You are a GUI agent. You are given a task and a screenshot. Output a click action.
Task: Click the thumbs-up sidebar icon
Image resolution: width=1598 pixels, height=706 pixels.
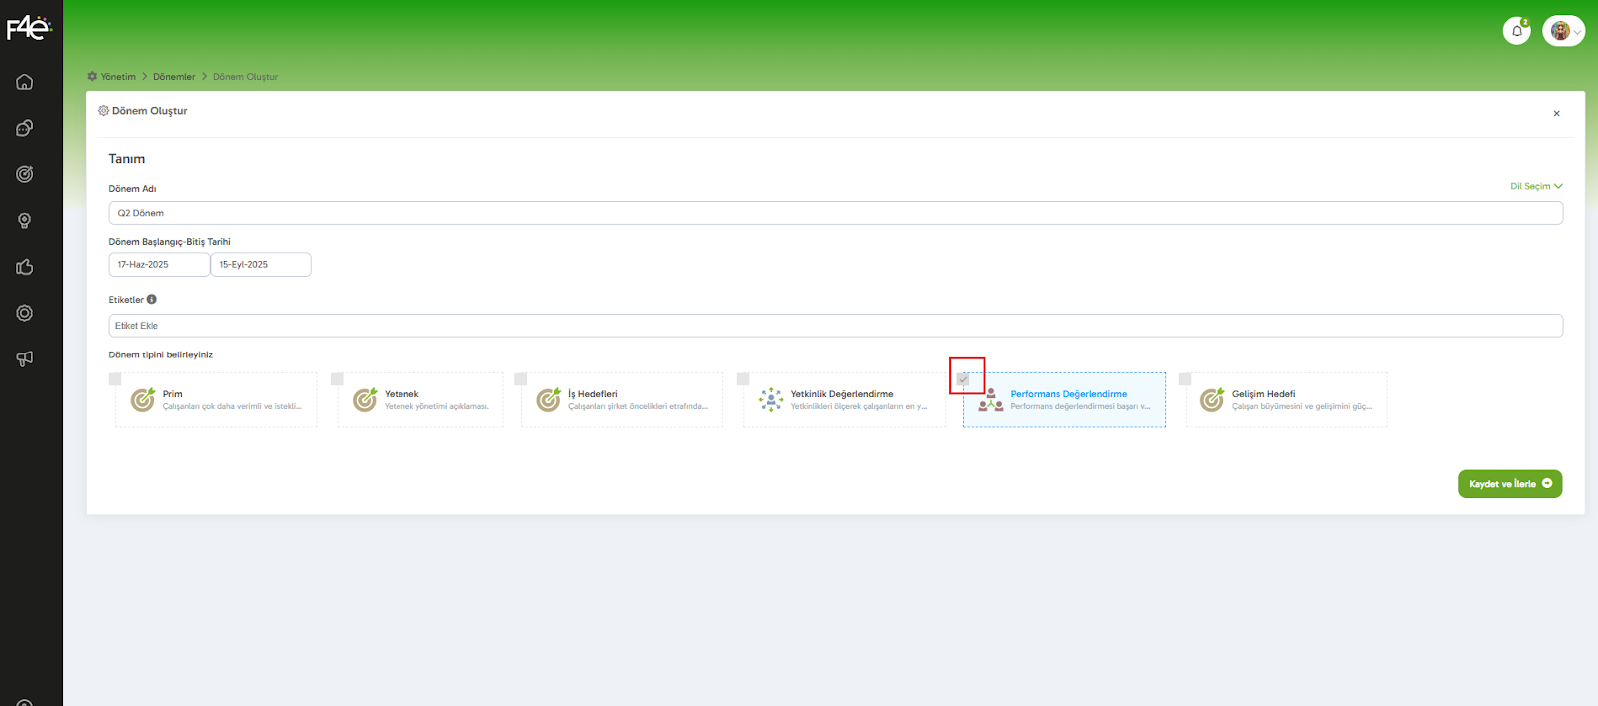coord(25,267)
